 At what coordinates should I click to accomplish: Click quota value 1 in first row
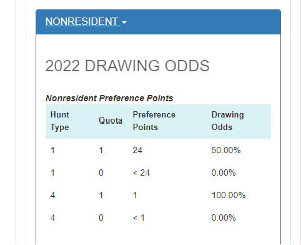click(x=101, y=150)
